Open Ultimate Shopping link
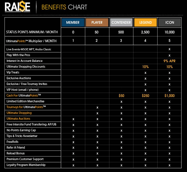 click(x=19, y=113)
